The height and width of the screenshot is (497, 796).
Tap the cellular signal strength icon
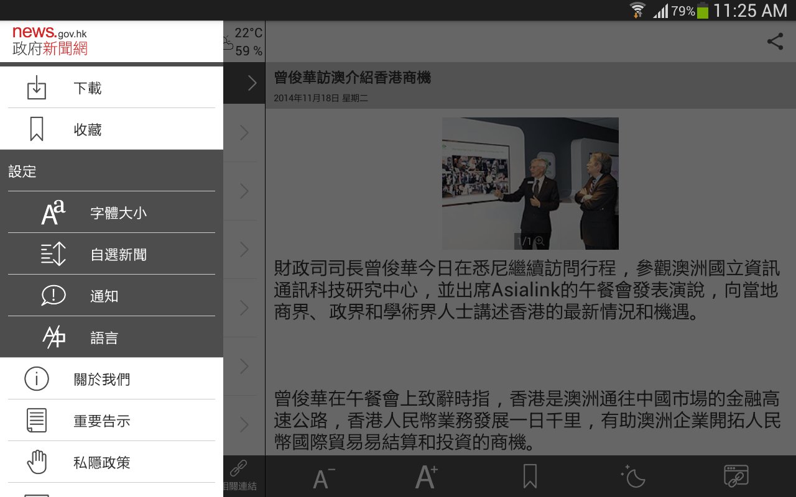tap(660, 11)
